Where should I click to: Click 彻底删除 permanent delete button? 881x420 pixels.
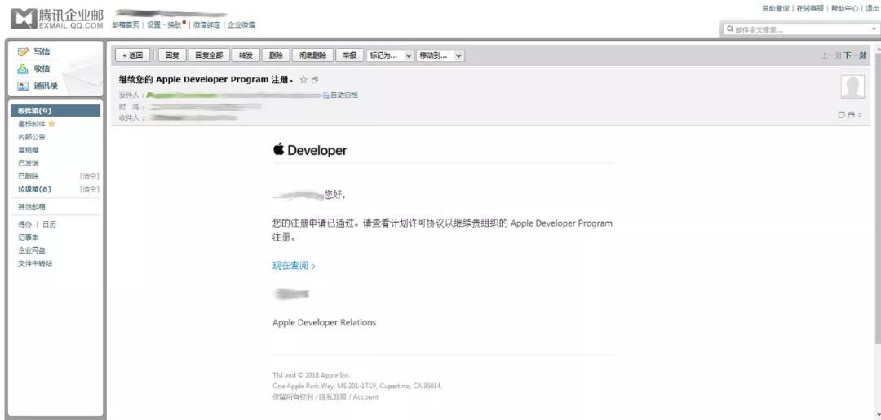312,55
